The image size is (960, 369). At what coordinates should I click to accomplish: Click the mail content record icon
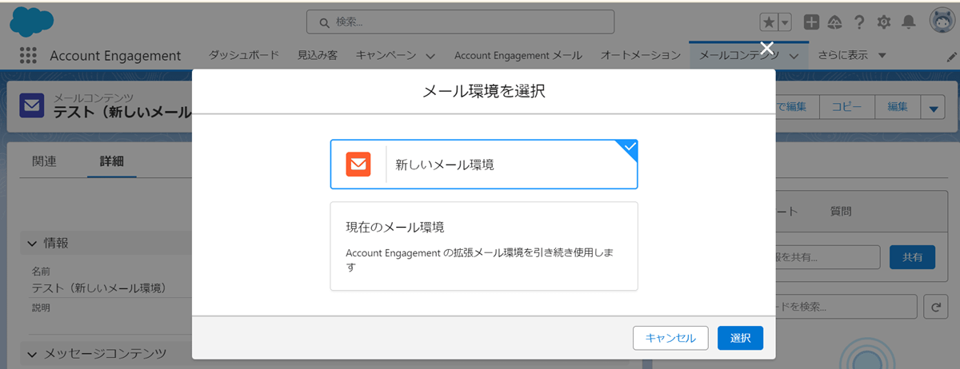tap(32, 105)
